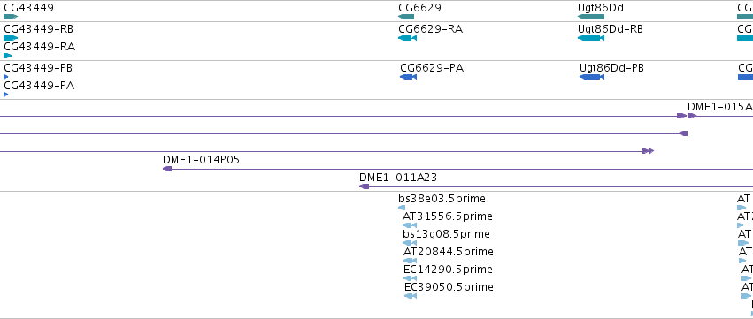Select transcript label CG43449-RA
Viewport: 753px width, 319px height.
click(40, 47)
